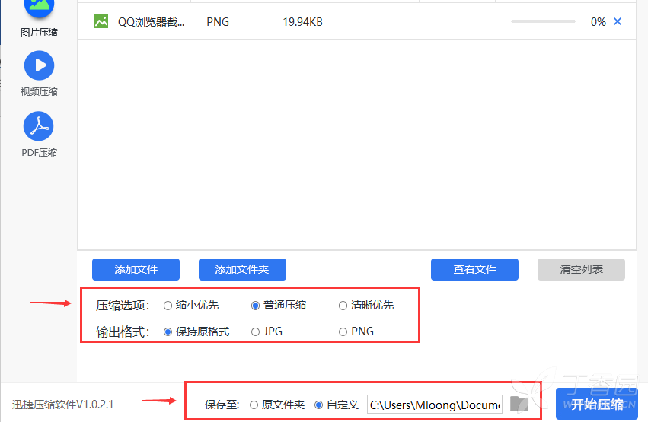The height and width of the screenshot is (422, 648).
Task: Save to 原文件夹 original folder option
Action: (254, 405)
